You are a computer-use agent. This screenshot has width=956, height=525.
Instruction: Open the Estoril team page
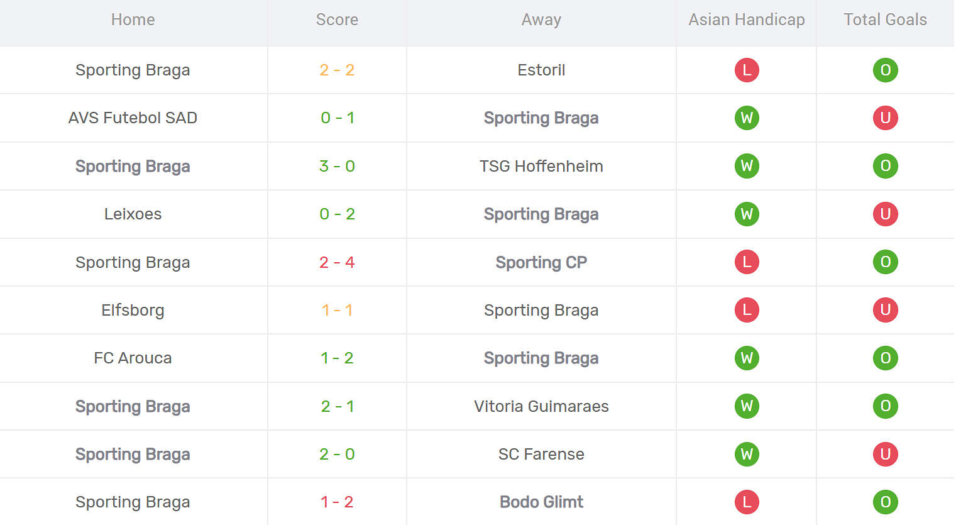point(541,70)
